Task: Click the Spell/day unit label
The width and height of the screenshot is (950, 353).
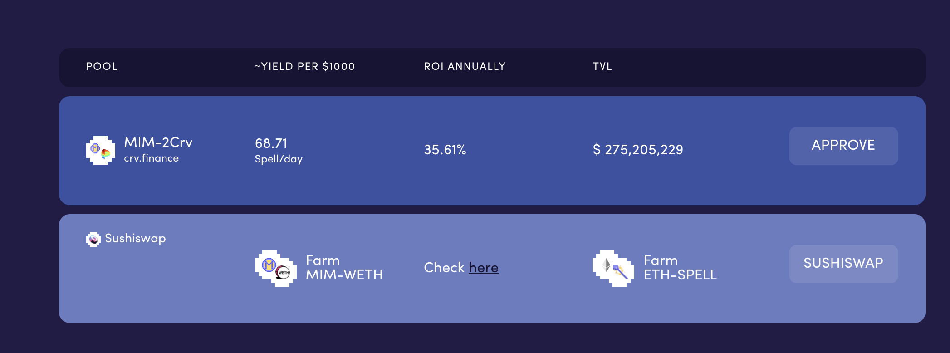Action: [279, 159]
